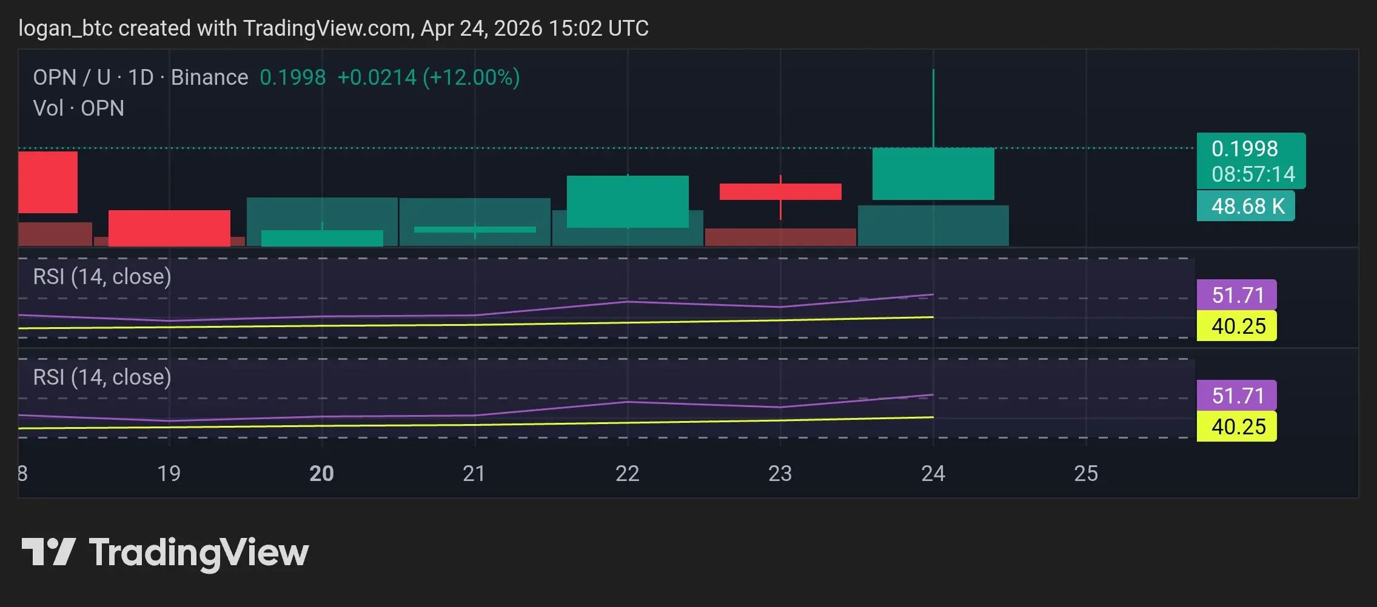The height and width of the screenshot is (607, 1377).
Task: Click date 19 on the time axis
Action: click(169, 473)
